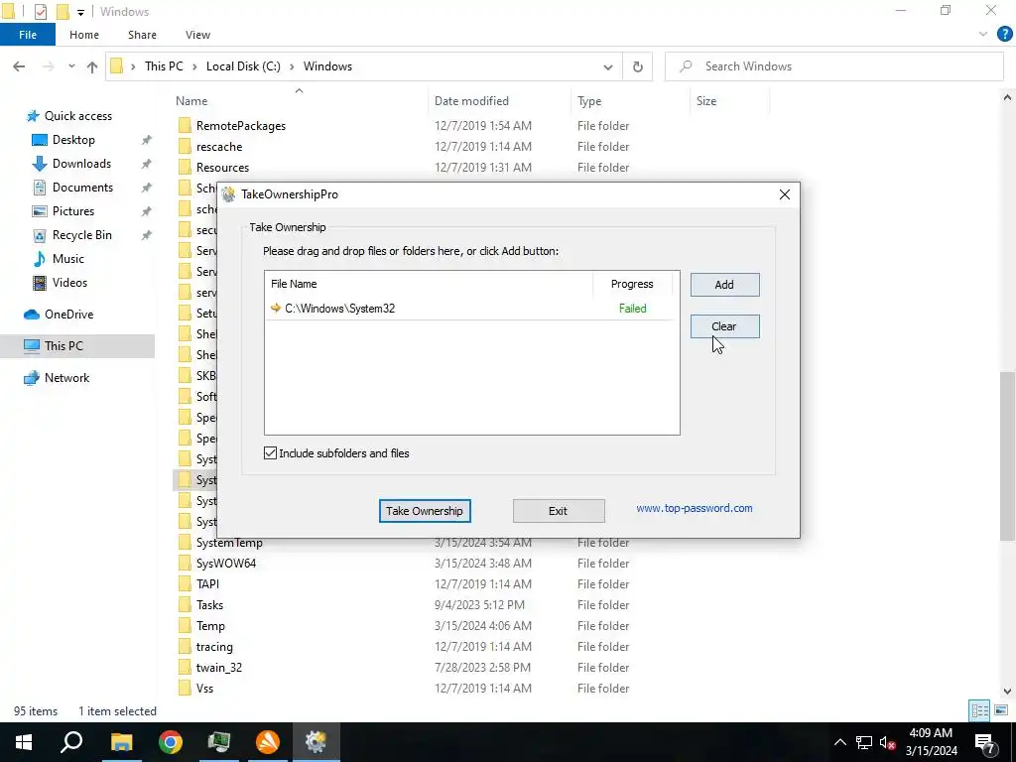The width and height of the screenshot is (1016, 762).
Task: Open Music in the navigation pane
Action: [x=68, y=259]
